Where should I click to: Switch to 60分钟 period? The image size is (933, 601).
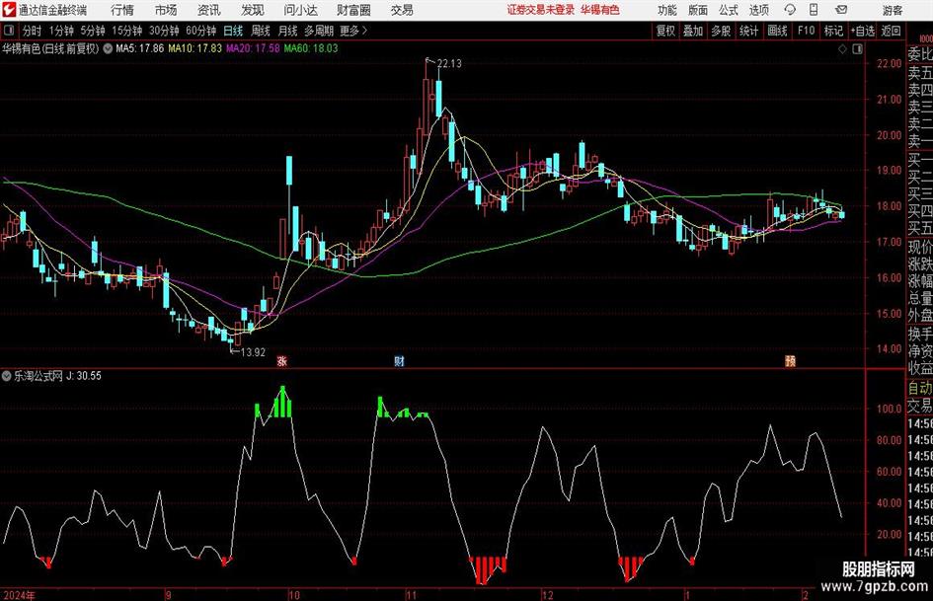[201, 31]
